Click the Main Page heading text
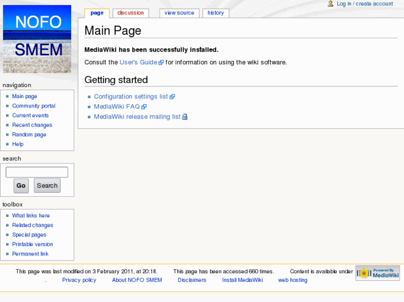 point(113,30)
